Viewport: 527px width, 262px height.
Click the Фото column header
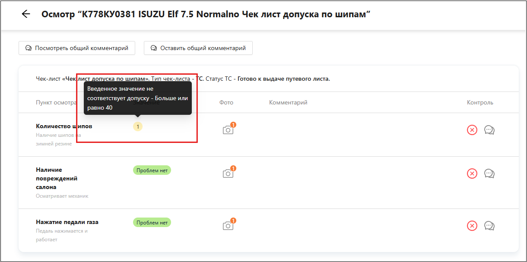(x=226, y=102)
